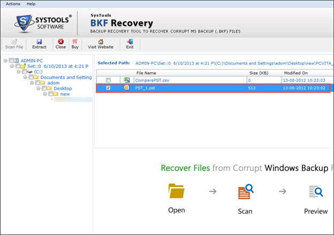The width and height of the screenshot is (334, 235).
Task: Select the new folder in tree
Action: (65, 94)
